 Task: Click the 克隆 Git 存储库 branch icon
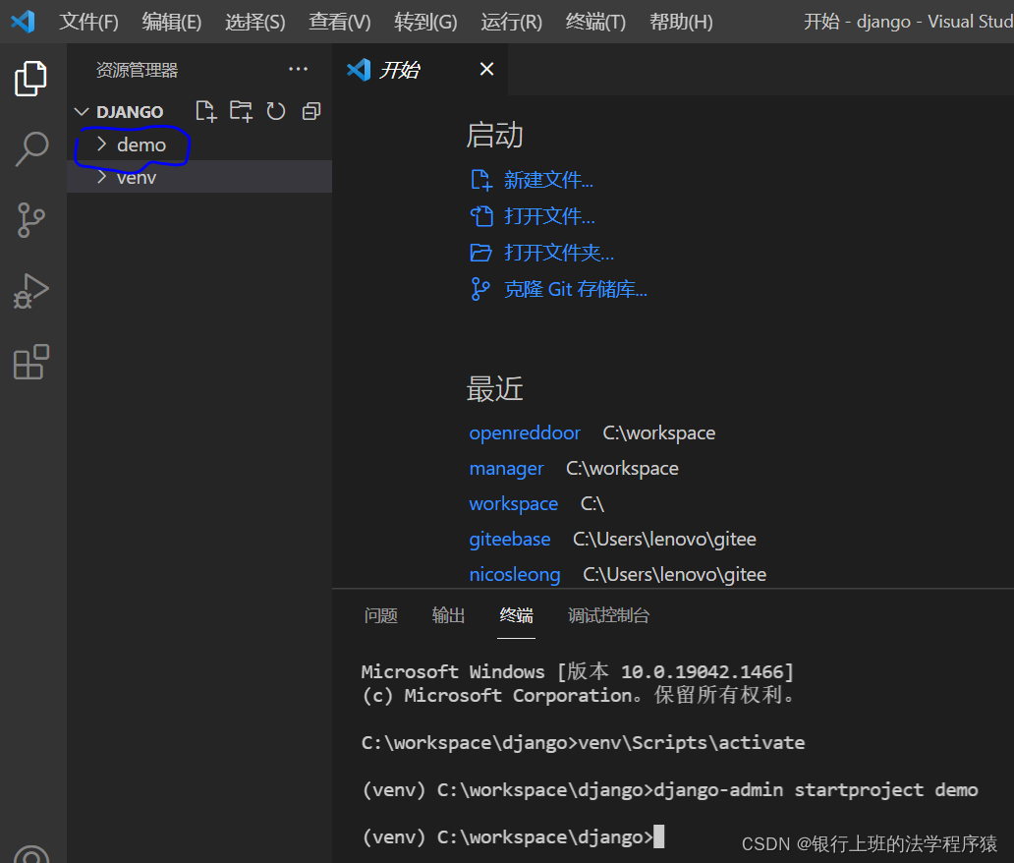479,289
